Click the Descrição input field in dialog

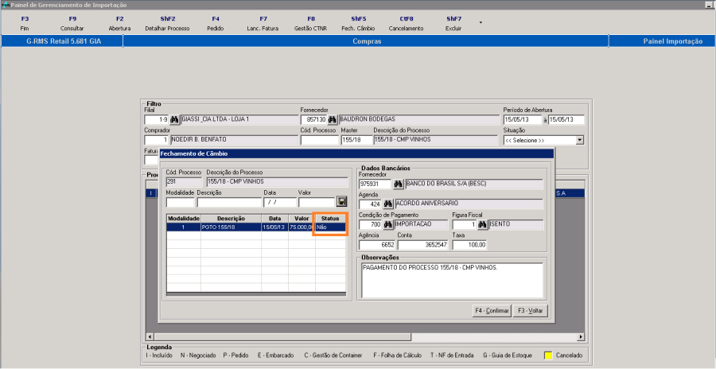click(x=229, y=202)
